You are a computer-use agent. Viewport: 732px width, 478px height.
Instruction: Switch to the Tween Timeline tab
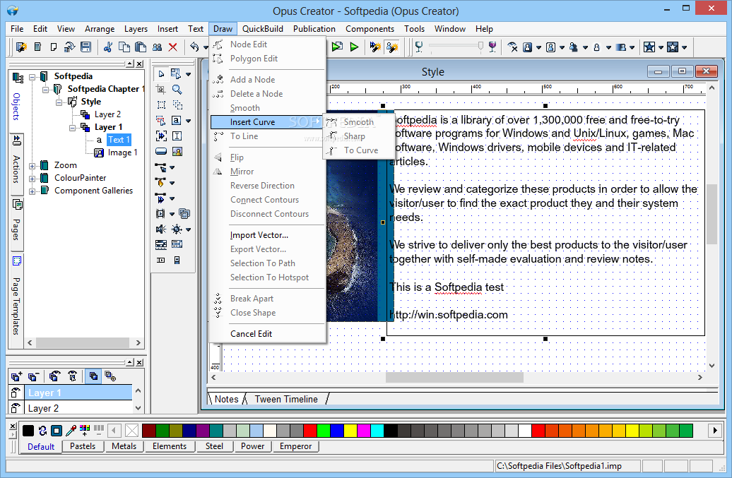click(286, 399)
